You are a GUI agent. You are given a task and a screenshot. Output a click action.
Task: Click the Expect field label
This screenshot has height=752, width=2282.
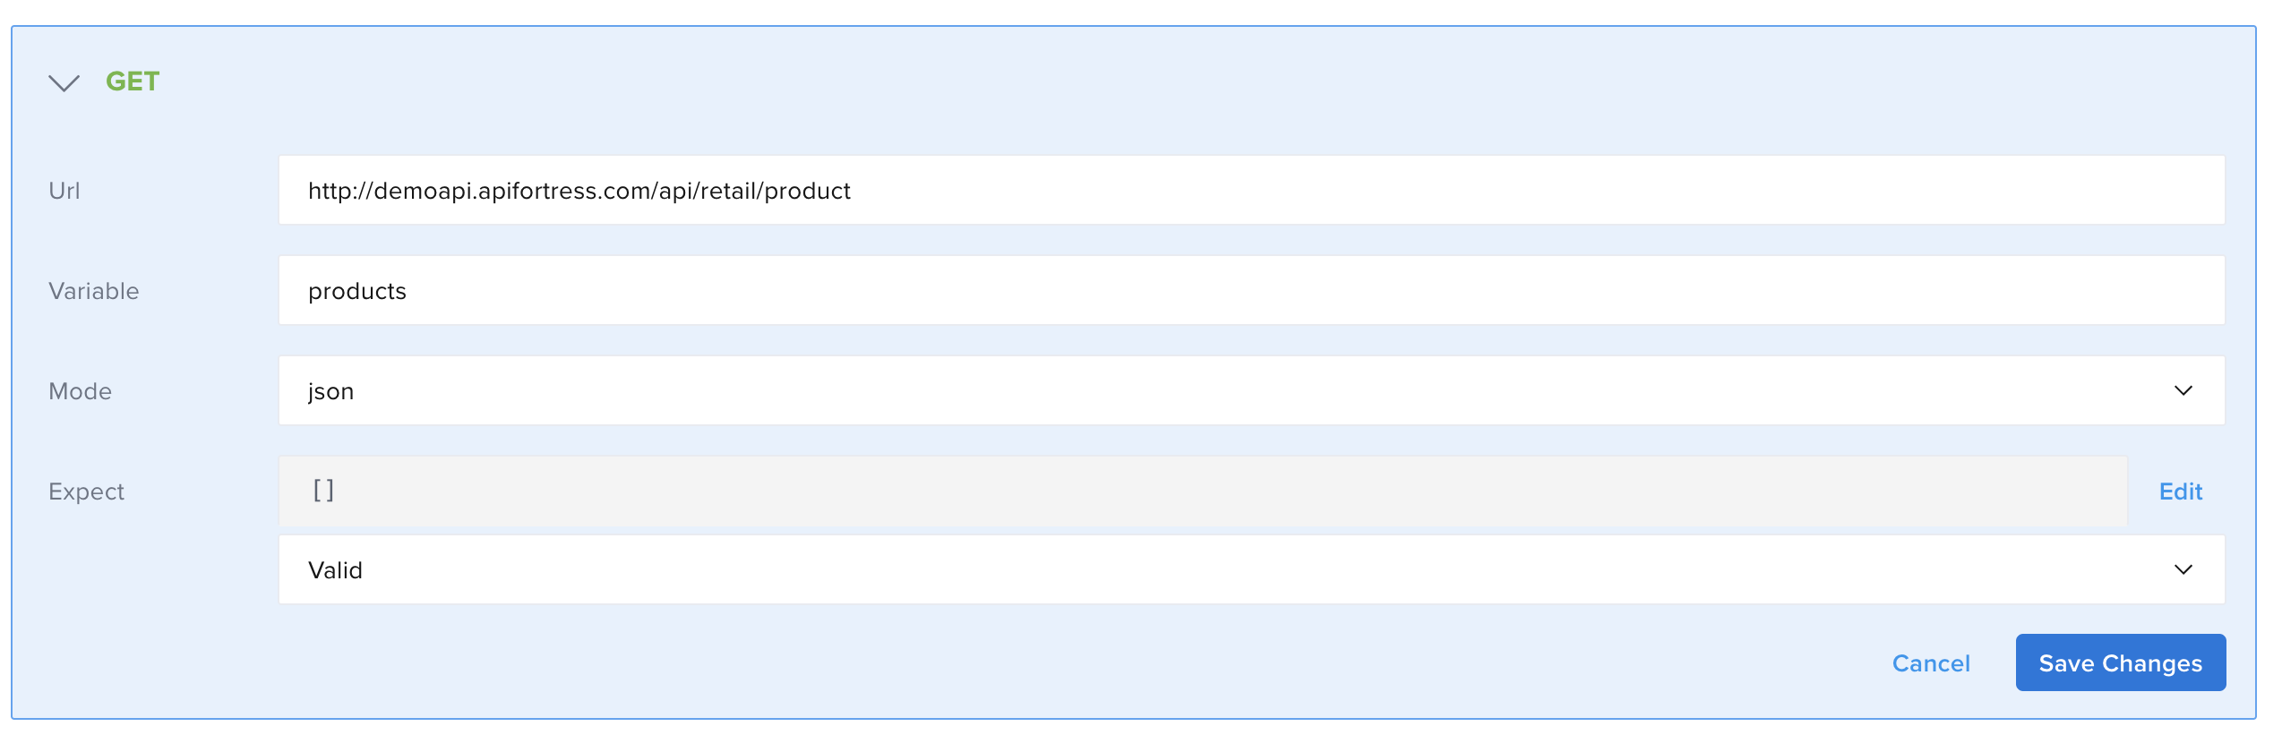click(87, 491)
